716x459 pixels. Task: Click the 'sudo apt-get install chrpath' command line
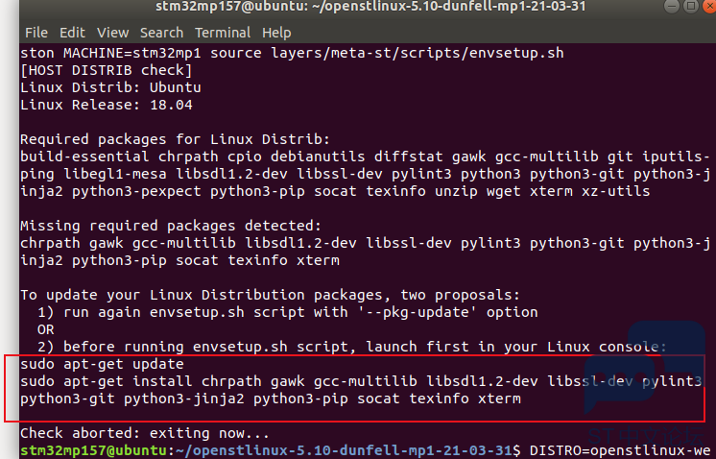[361, 381]
